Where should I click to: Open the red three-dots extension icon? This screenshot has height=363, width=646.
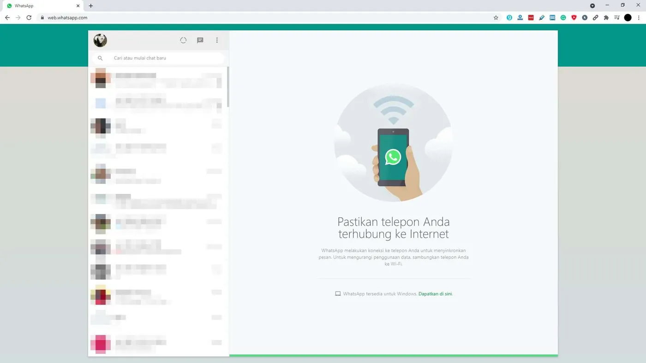[x=531, y=18]
